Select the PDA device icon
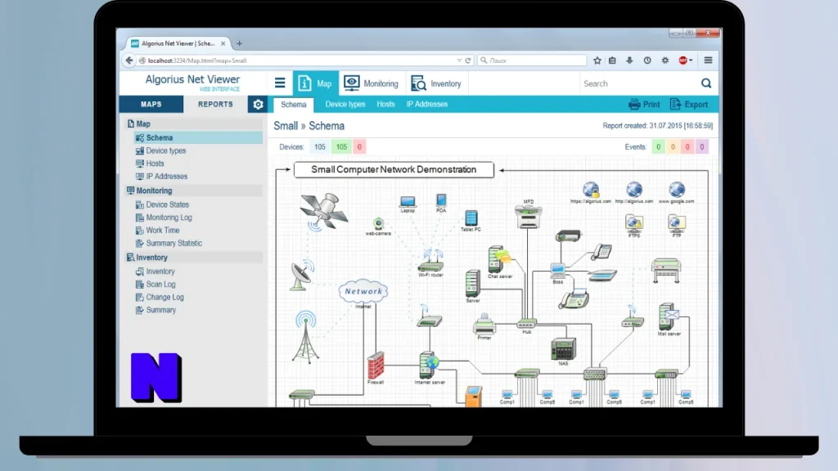838x471 pixels. (x=441, y=200)
